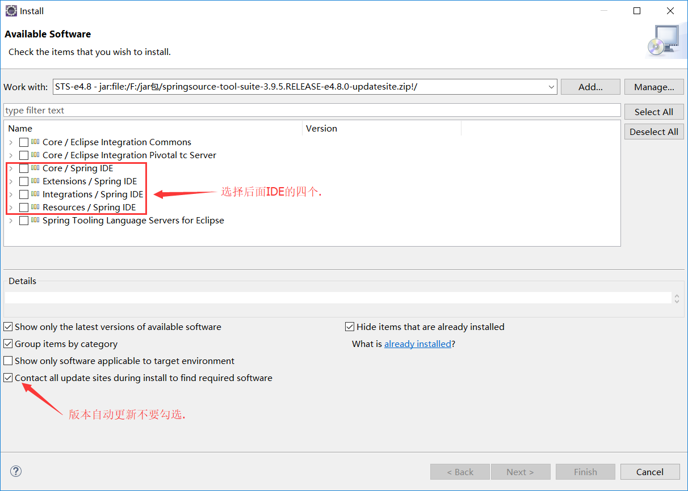Image resolution: width=688 pixels, height=491 pixels.
Task: Maximize the Install dialog window
Action: coord(637,11)
